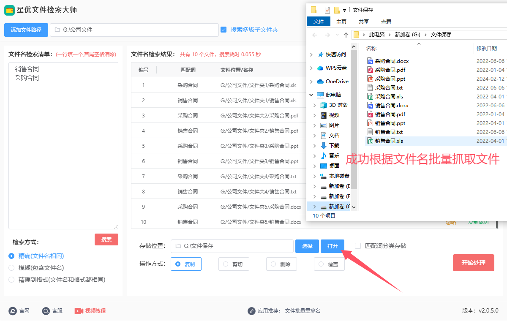Screen dimensions: 507x321
Task: Click the 销售合同.txt file icon in Explorer
Action: pyautogui.click(x=371, y=132)
